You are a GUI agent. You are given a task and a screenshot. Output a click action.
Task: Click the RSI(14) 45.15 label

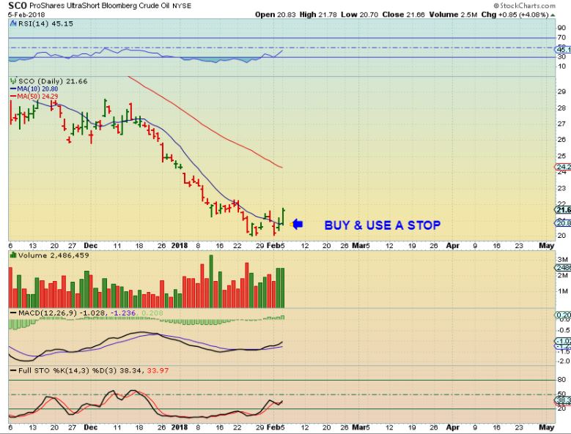(x=45, y=23)
